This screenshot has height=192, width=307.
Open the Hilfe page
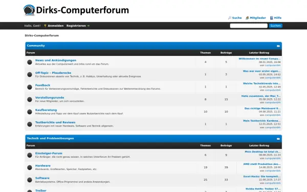pos(278,18)
